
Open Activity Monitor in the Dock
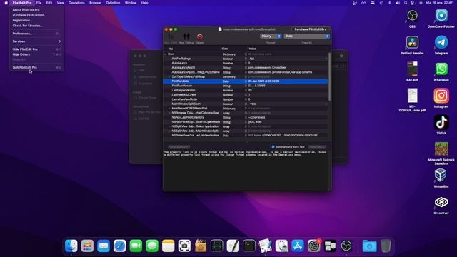(x=216, y=246)
